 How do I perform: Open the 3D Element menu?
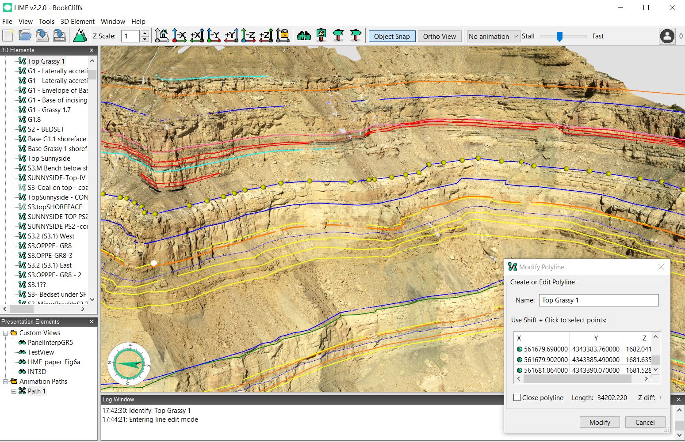point(78,21)
